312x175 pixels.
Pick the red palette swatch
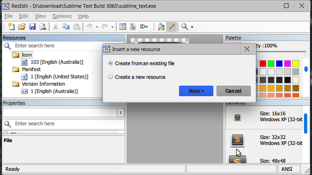click(x=263, y=63)
